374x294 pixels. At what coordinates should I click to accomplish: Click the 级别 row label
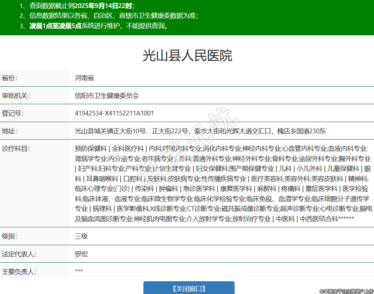pyautogui.click(x=9, y=236)
